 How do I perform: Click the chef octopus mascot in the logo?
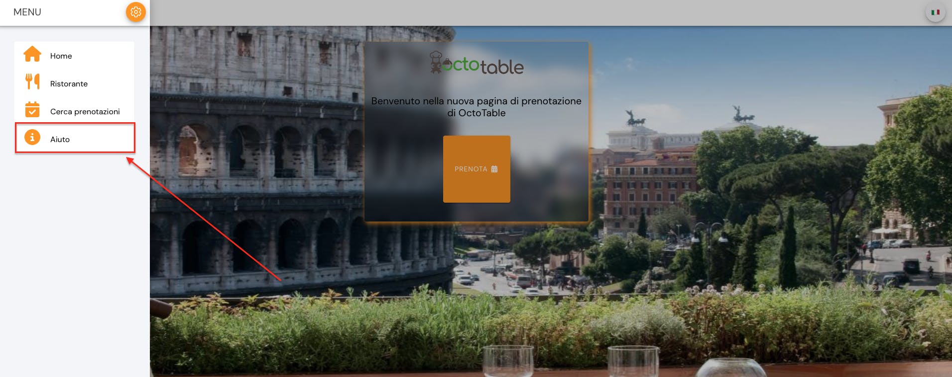(436, 63)
